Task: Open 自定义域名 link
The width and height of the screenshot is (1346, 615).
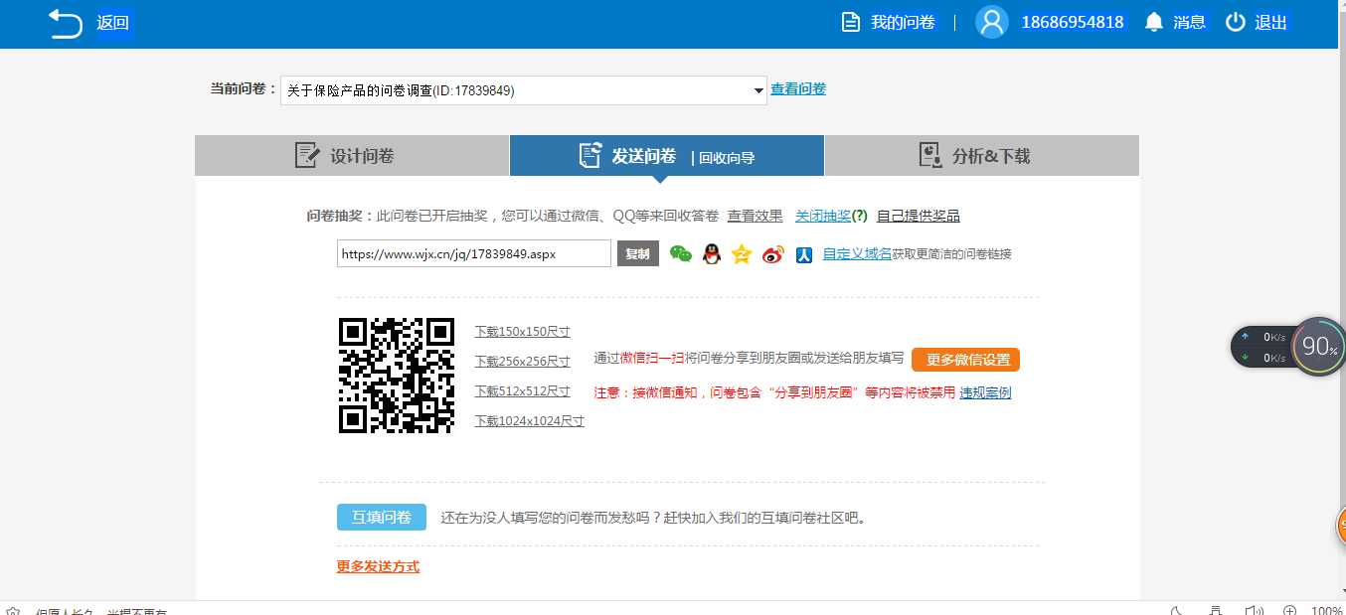Action: pos(857,253)
